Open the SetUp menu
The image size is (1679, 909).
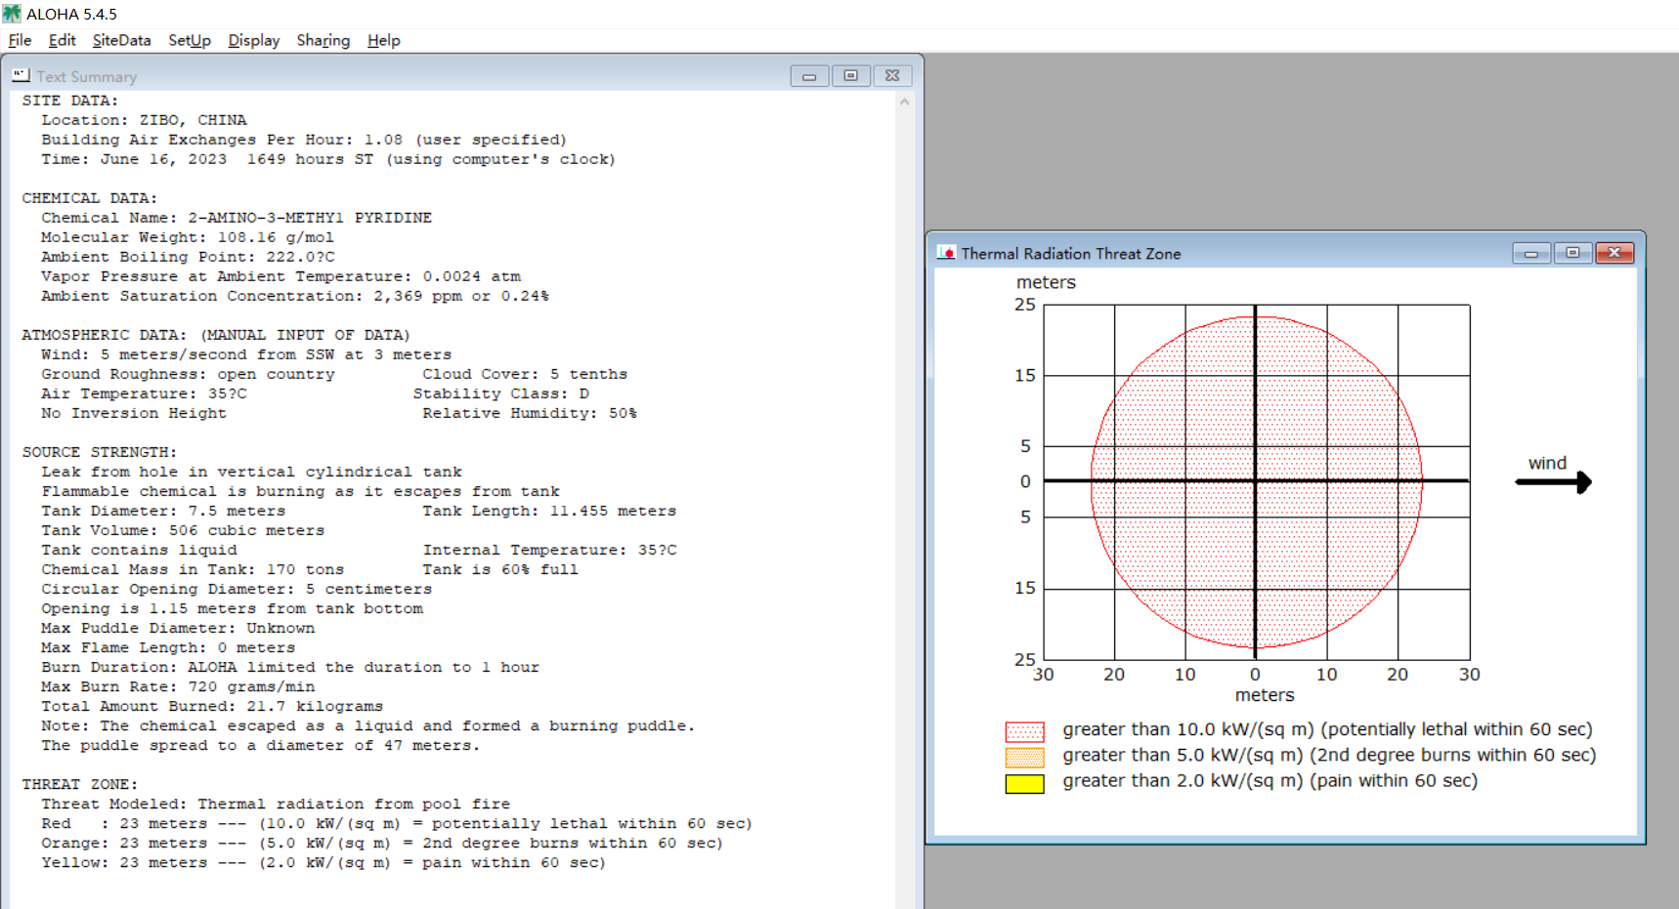(x=190, y=40)
